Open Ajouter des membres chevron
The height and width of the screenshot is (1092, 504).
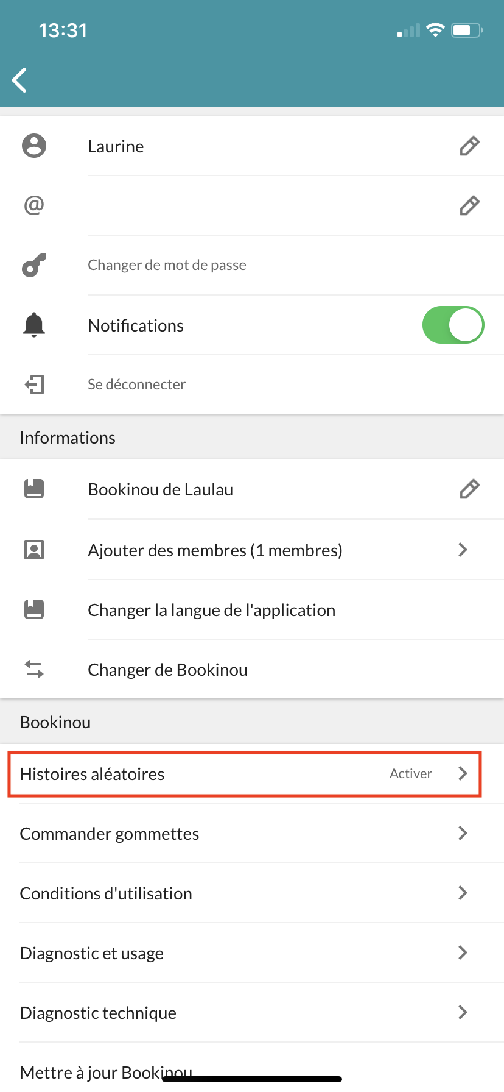(463, 550)
